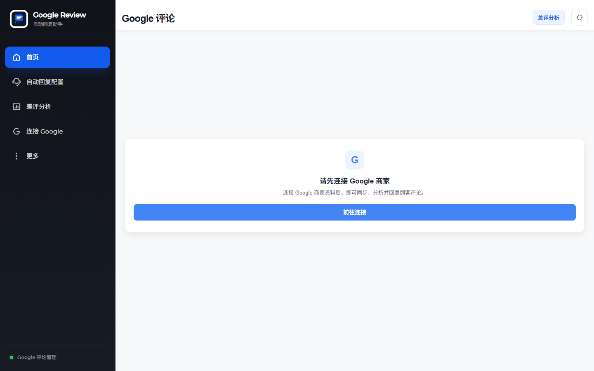Click the chart icon for 差评分析
The width and height of the screenshot is (594, 371).
click(x=16, y=107)
